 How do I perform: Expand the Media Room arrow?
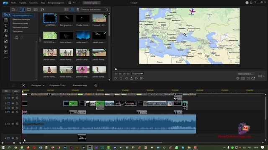click(10, 15)
